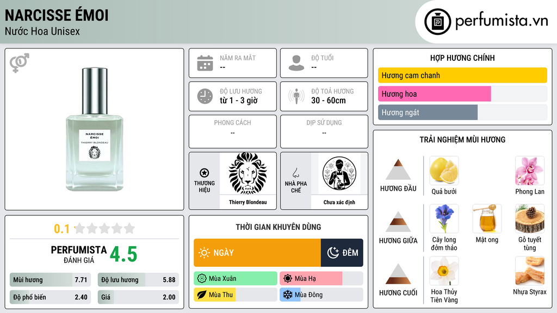557x313 pixels.
Task: Click the Thierry Blondeau lion logo
Action: coord(247,173)
